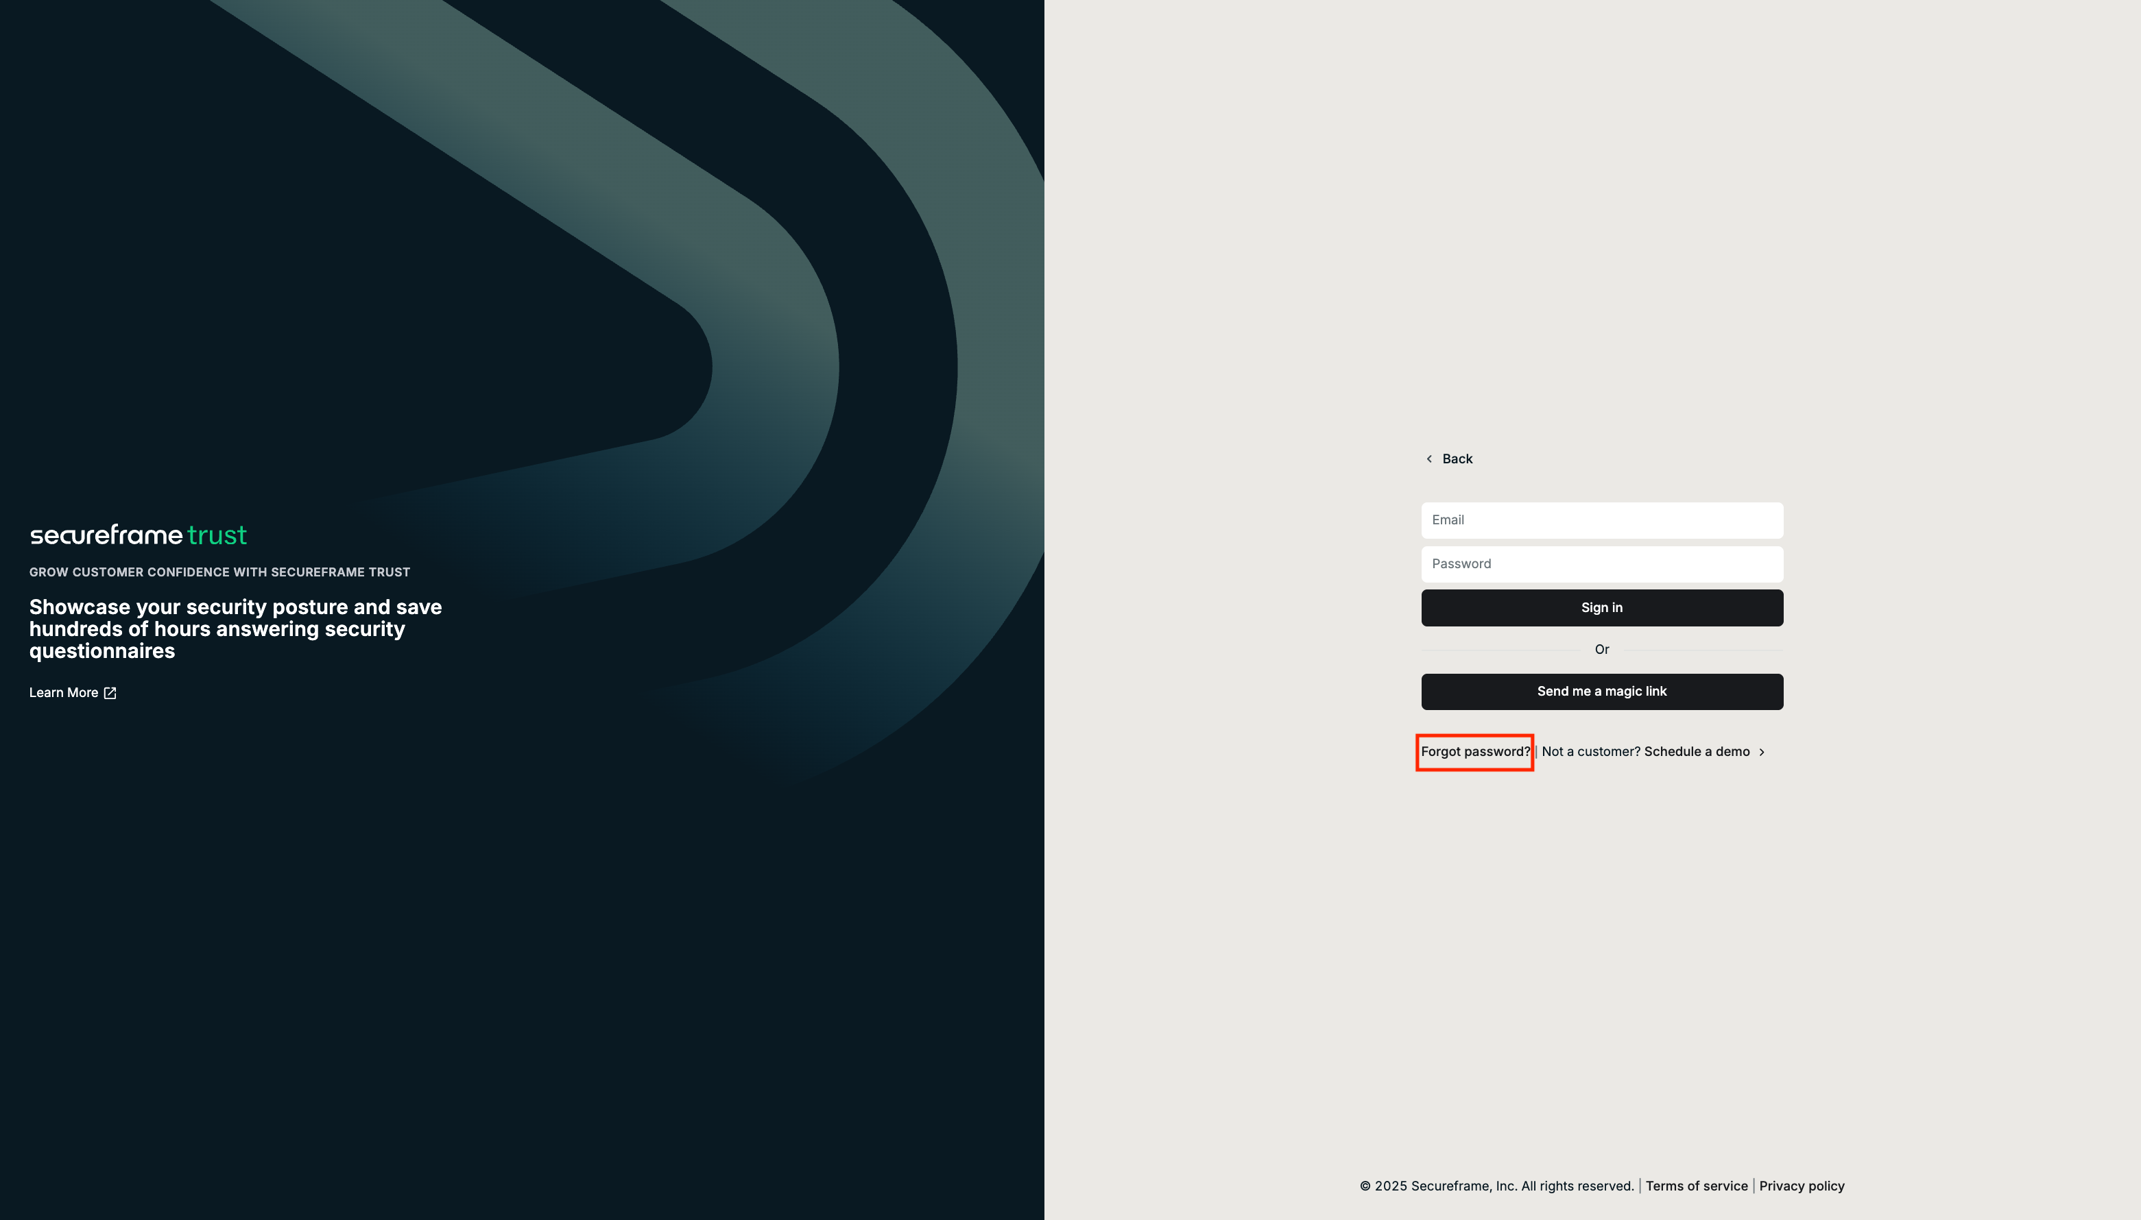Screen dimensions: 2141x1220
Task: Click Send me a magic link
Action: [1602, 692]
